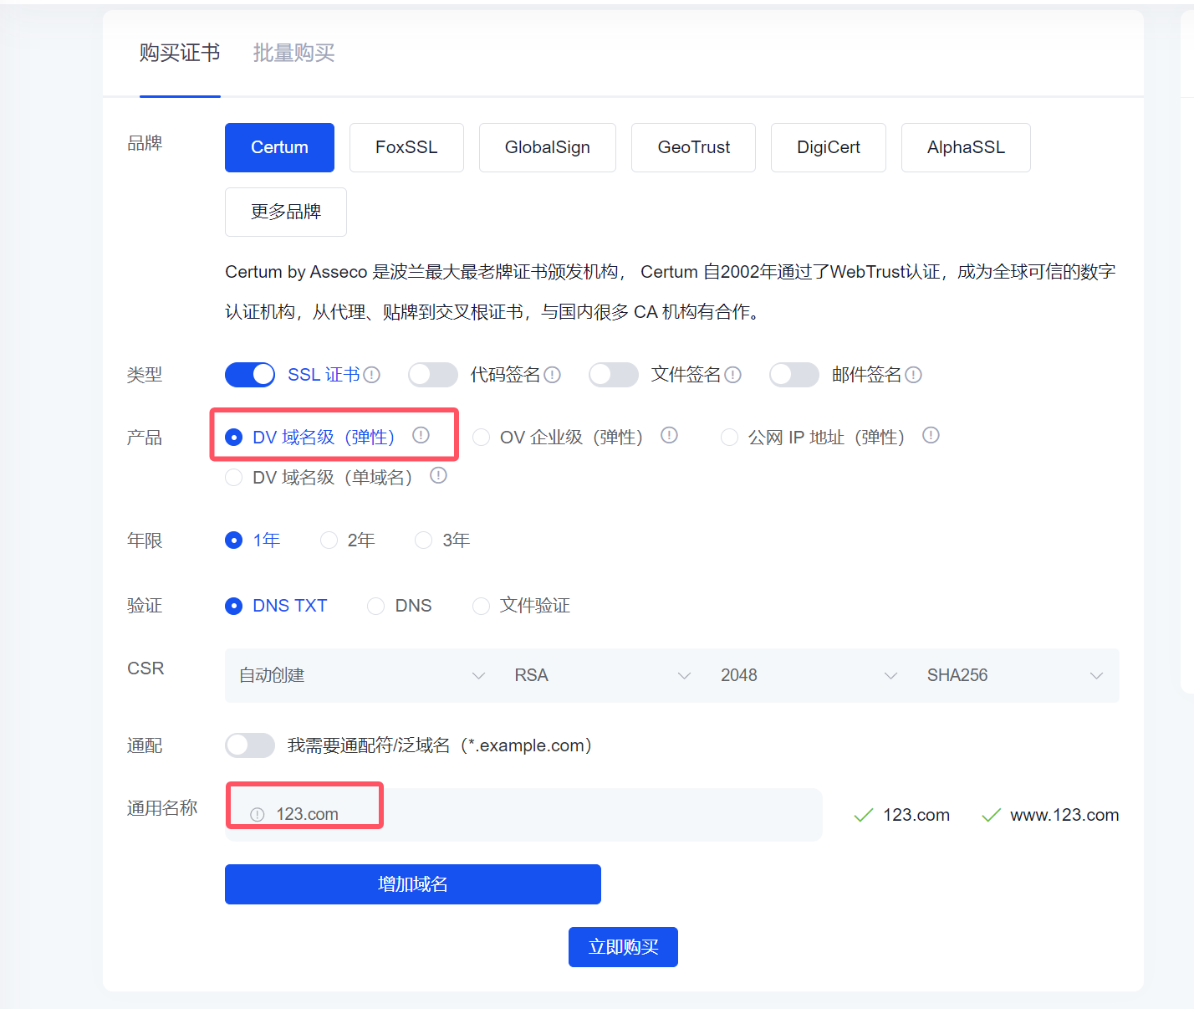Open the SHA256 hash dropdown

(1016, 675)
